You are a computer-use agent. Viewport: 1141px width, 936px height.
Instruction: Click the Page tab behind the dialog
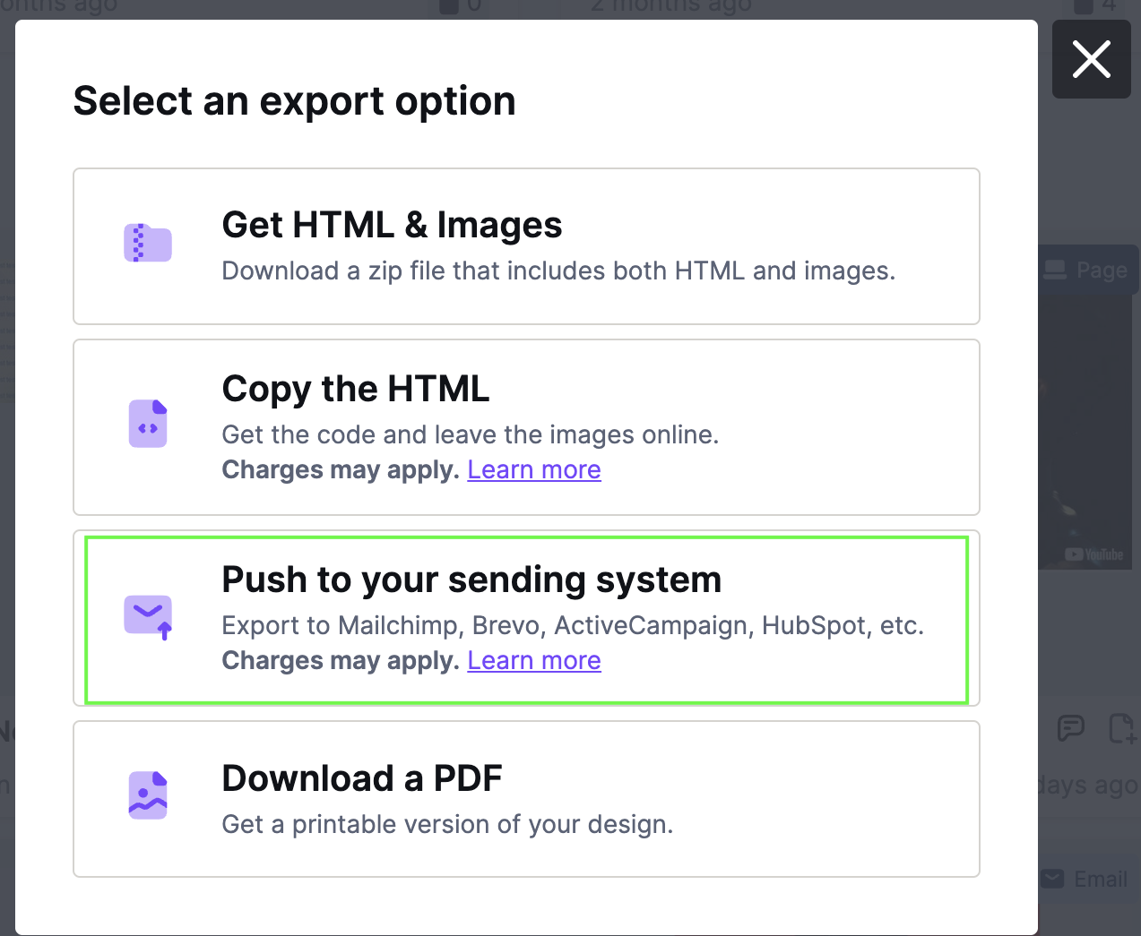(x=1088, y=270)
